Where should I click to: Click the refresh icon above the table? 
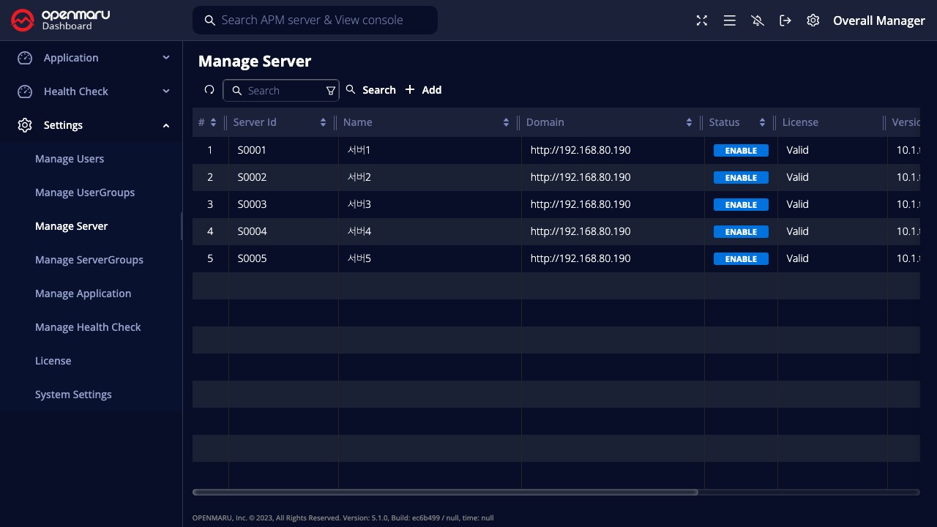click(x=209, y=90)
